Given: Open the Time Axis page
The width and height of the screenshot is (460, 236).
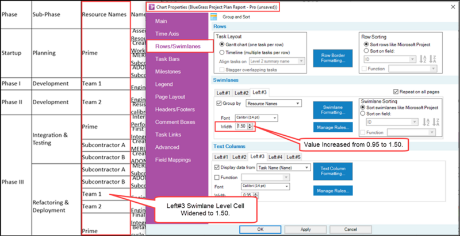Looking at the screenshot, I should (167, 34).
